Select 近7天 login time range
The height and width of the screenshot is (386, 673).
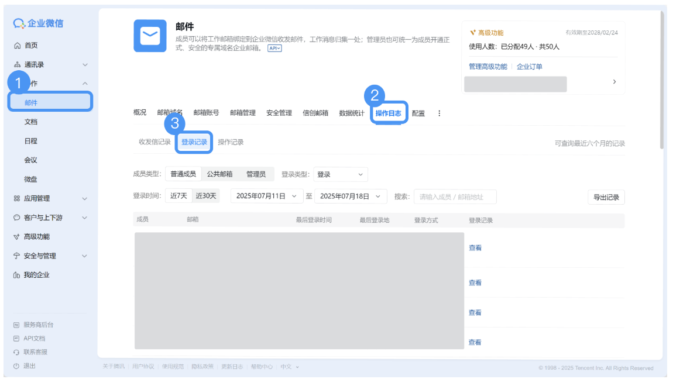[x=178, y=196]
